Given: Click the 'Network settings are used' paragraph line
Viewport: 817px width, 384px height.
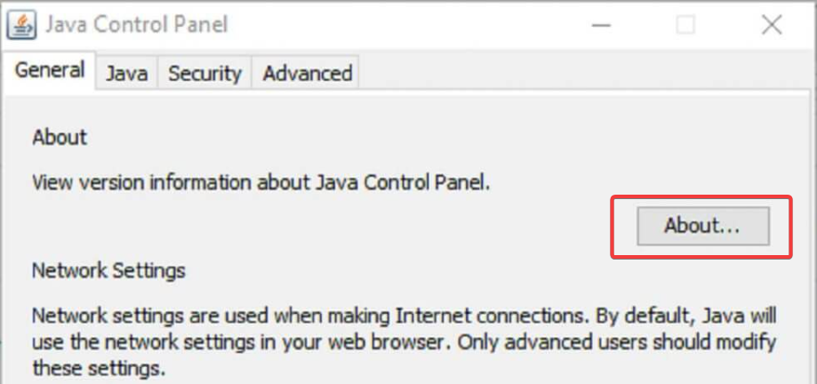Looking at the screenshot, I should (404, 316).
